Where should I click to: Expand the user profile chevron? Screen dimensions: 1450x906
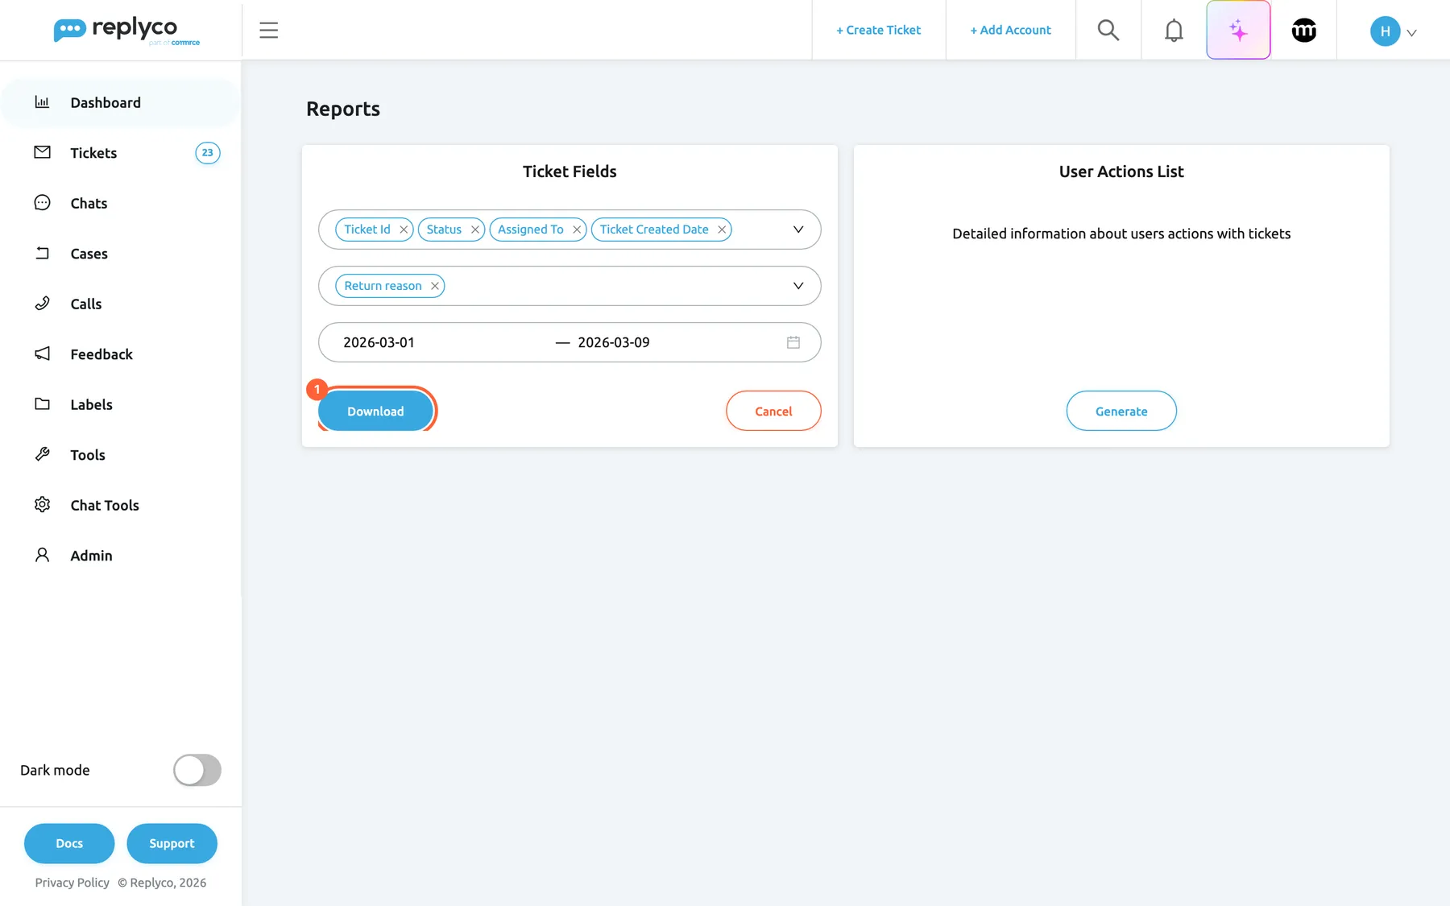tap(1411, 33)
